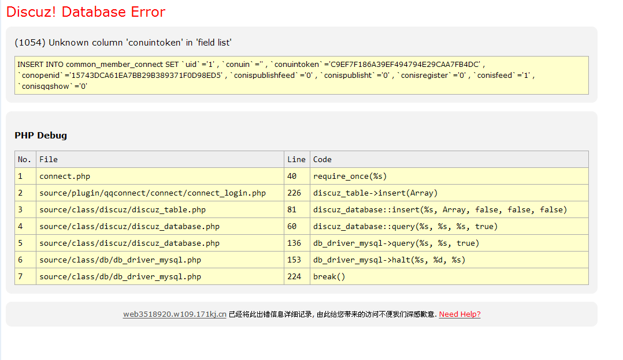Open the web3518920.w109.171kj.cn link

click(175, 314)
